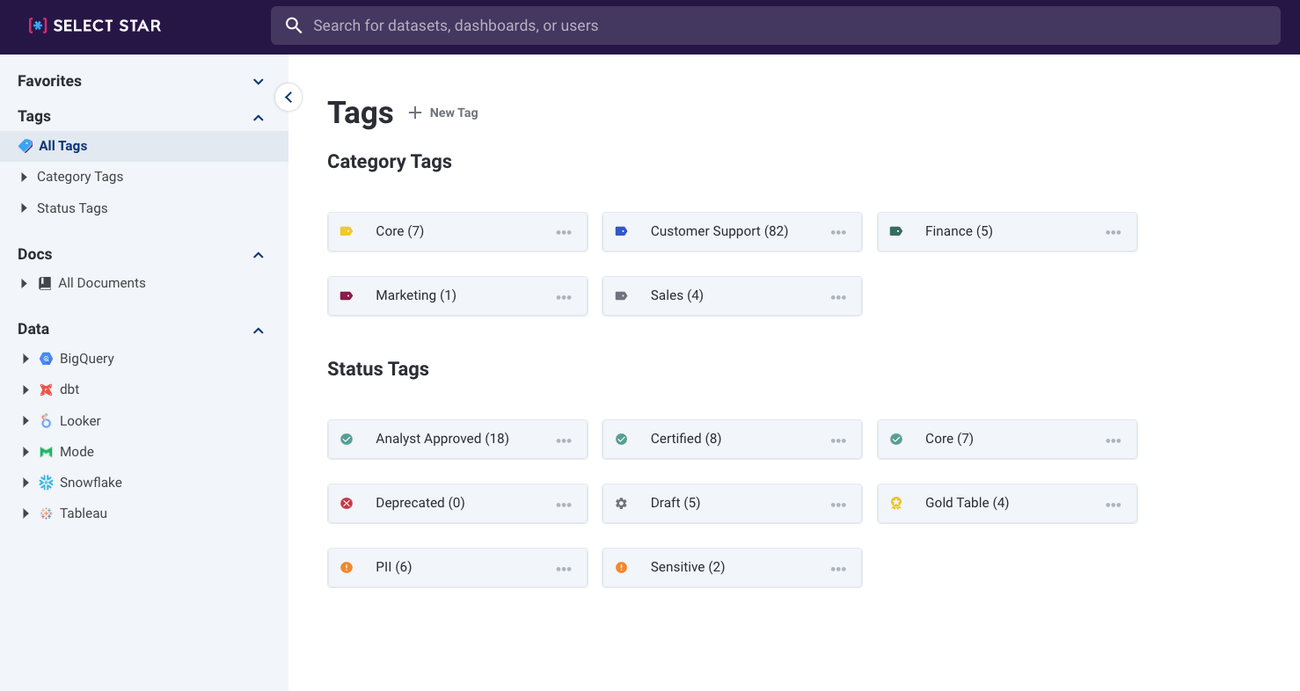The height and width of the screenshot is (691, 1300).
Task: Click the Deprecated red X icon
Action: 347,503
